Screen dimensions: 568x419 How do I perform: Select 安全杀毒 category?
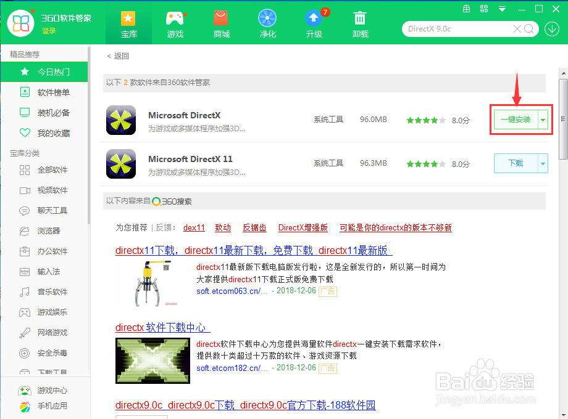coord(44,353)
